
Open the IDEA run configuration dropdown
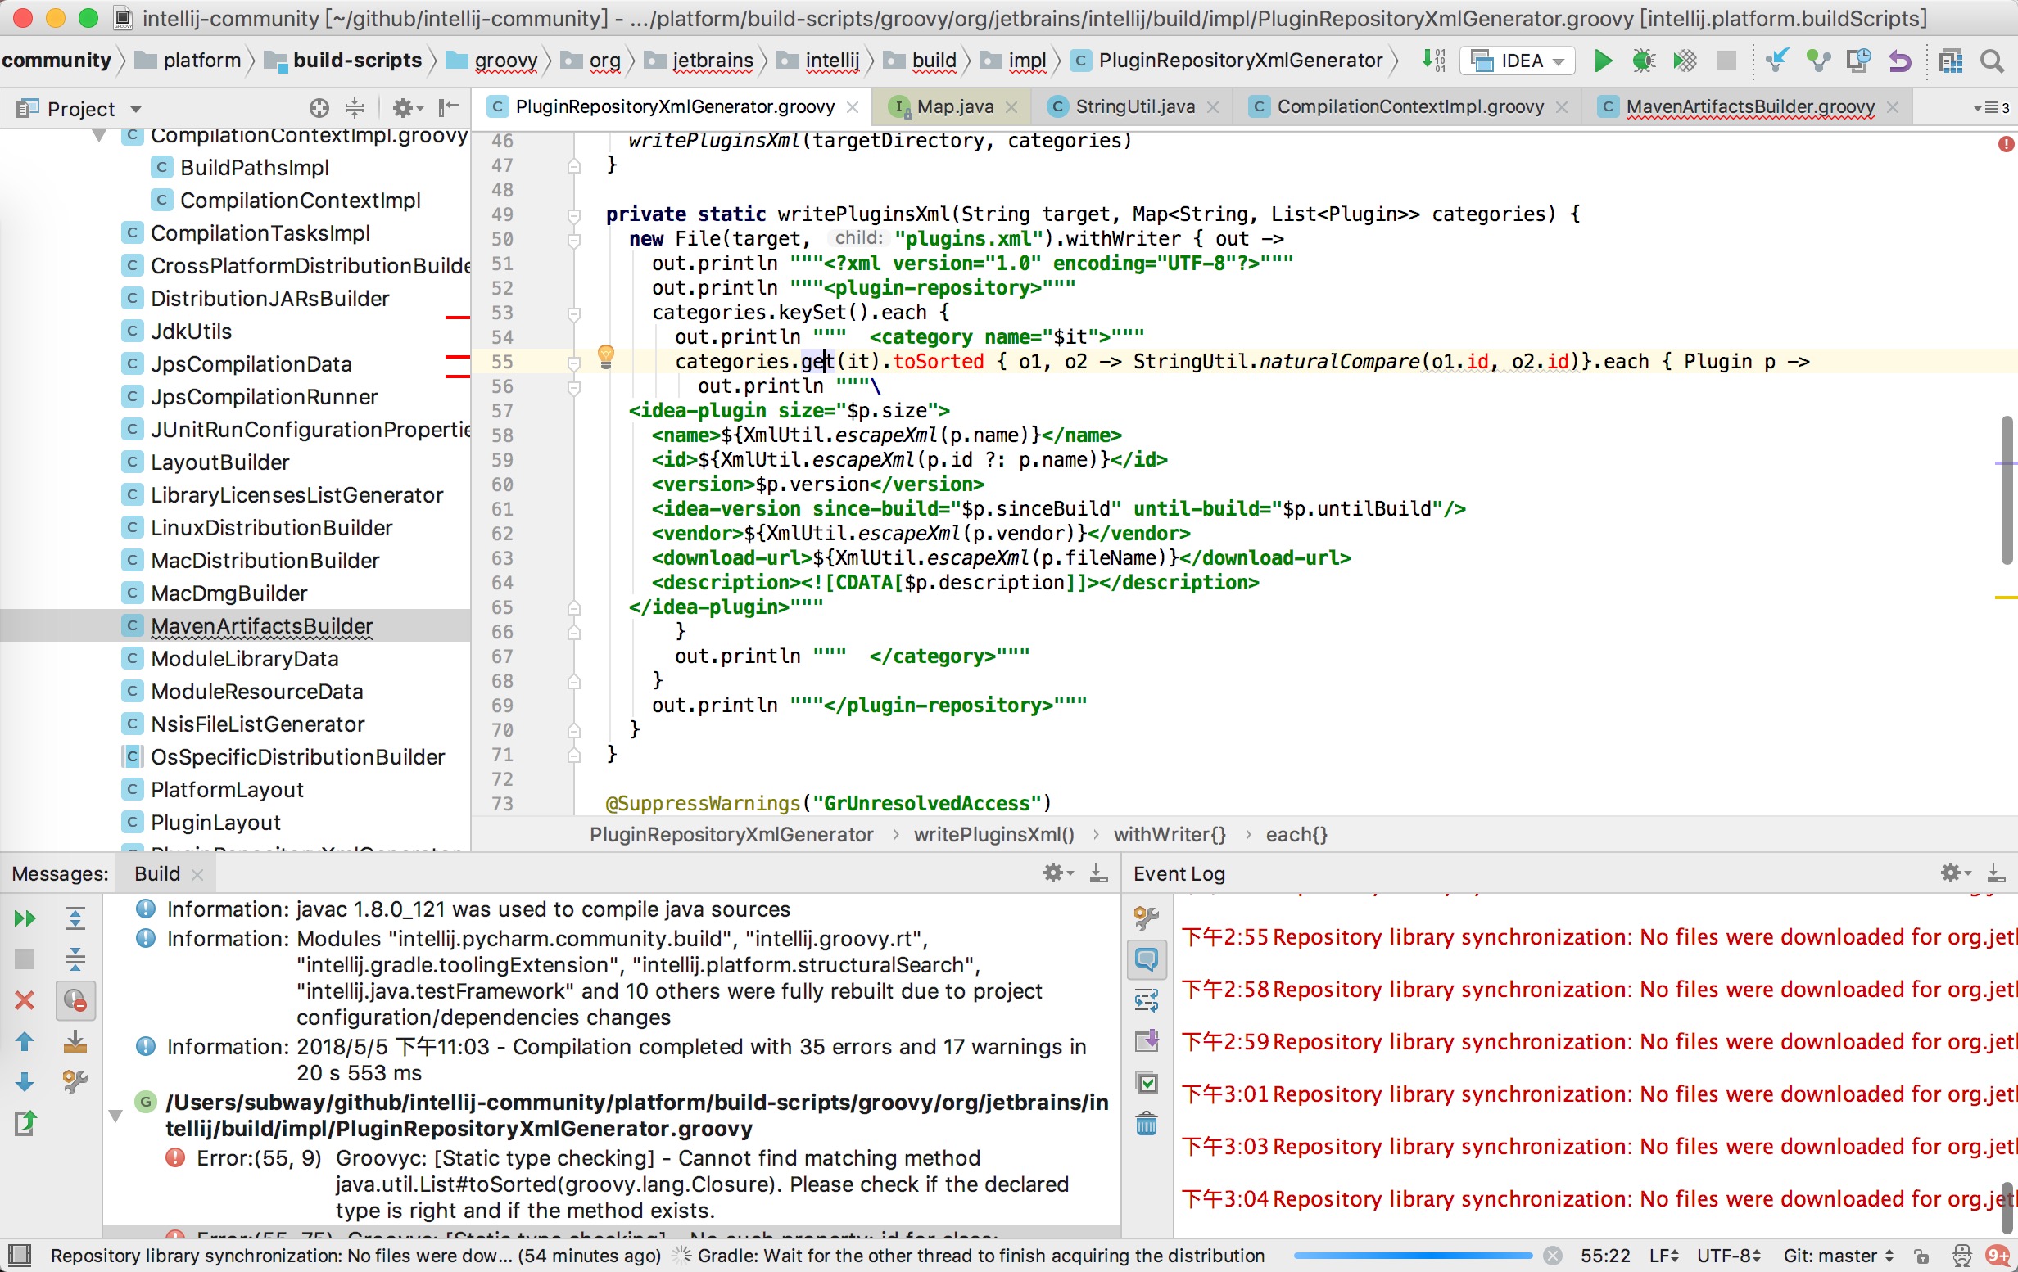click(1518, 61)
